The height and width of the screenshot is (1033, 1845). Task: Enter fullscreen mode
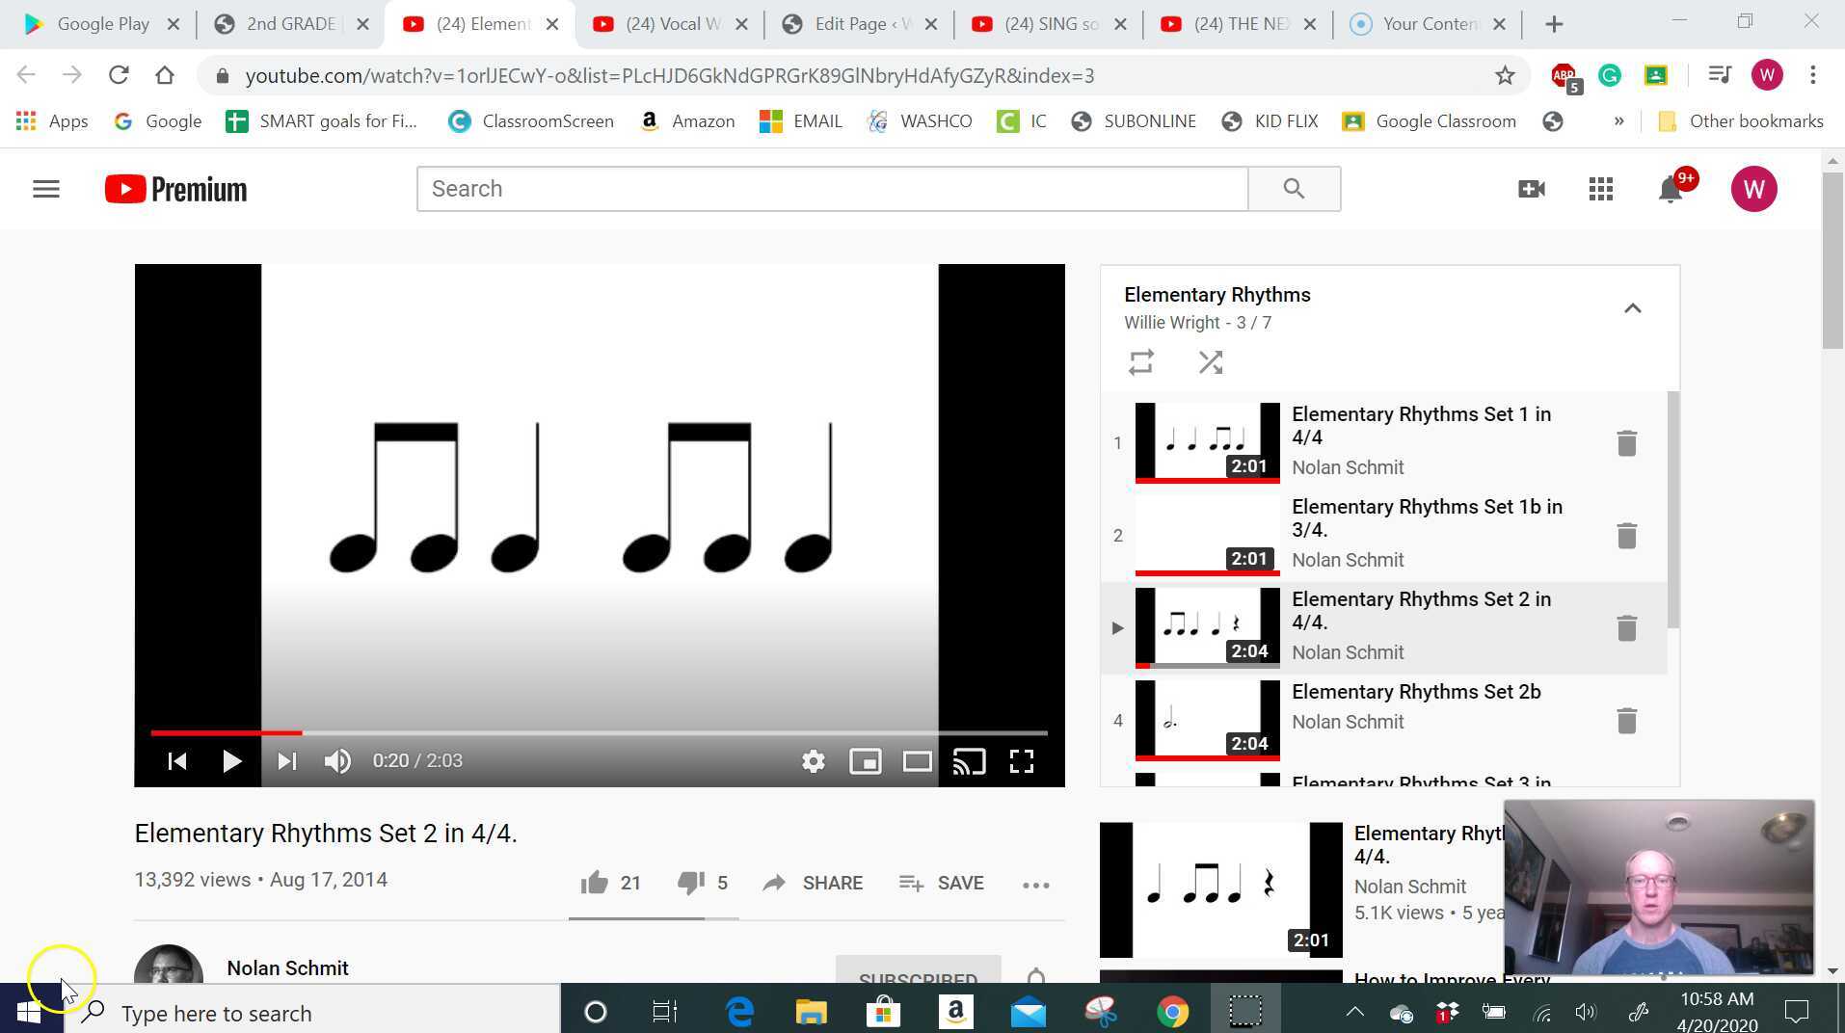click(1023, 760)
